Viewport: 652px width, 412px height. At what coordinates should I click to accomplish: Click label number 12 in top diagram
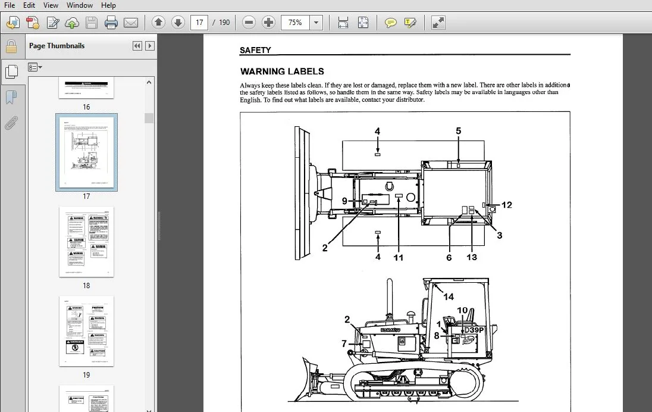pyautogui.click(x=506, y=205)
